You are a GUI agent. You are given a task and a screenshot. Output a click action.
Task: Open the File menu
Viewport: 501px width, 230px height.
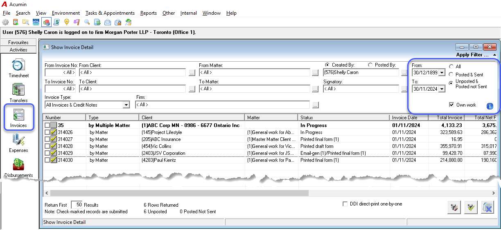click(7, 13)
